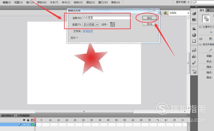Click the pencil icon on the timeline layer
This screenshot has width=214, height=131.
pos(20,124)
